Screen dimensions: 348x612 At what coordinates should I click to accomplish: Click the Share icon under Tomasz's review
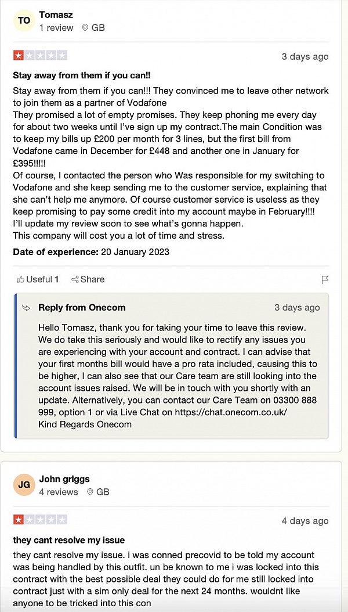click(x=75, y=279)
